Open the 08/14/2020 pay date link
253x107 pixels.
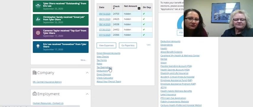point(105,24)
